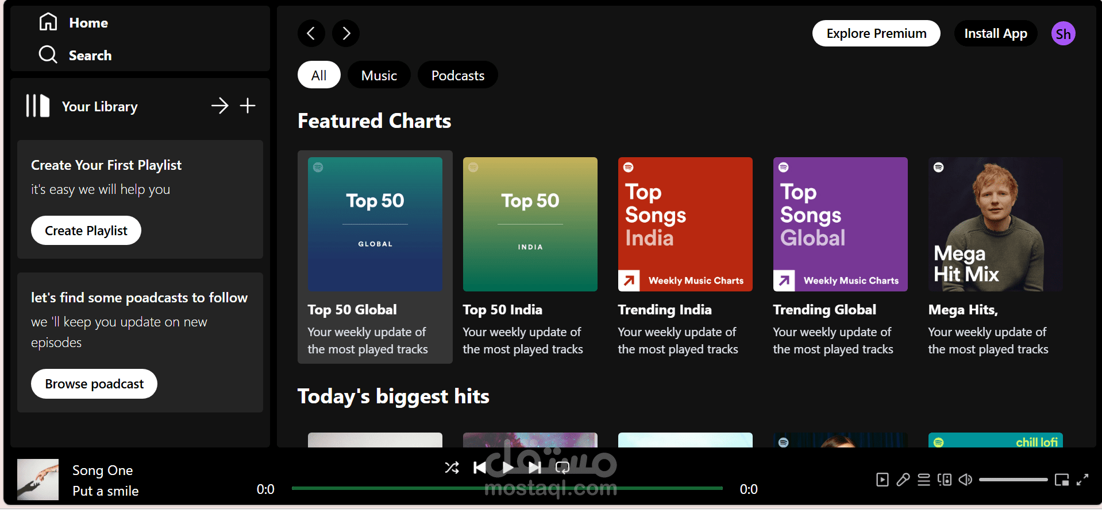Adjust the volume slider

coord(1014,480)
